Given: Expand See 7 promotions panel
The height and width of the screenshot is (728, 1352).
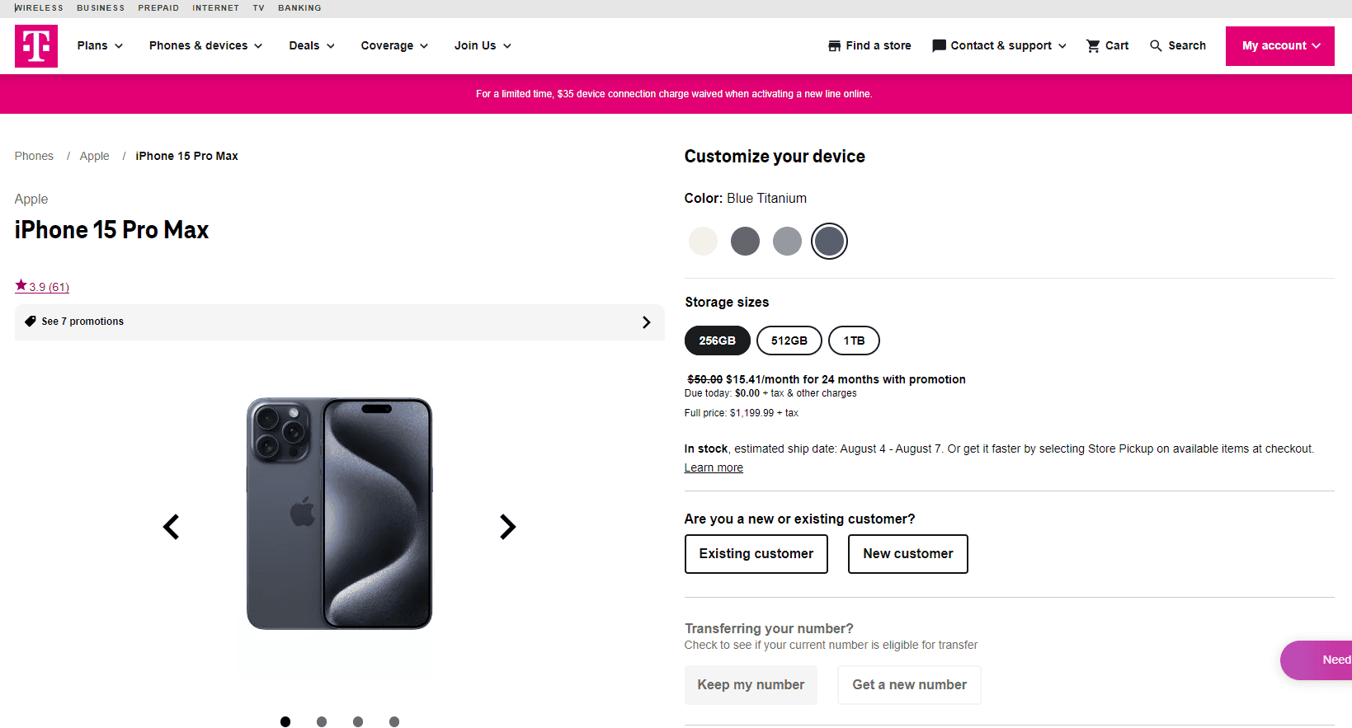Looking at the screenshot, I should [339, 322].
